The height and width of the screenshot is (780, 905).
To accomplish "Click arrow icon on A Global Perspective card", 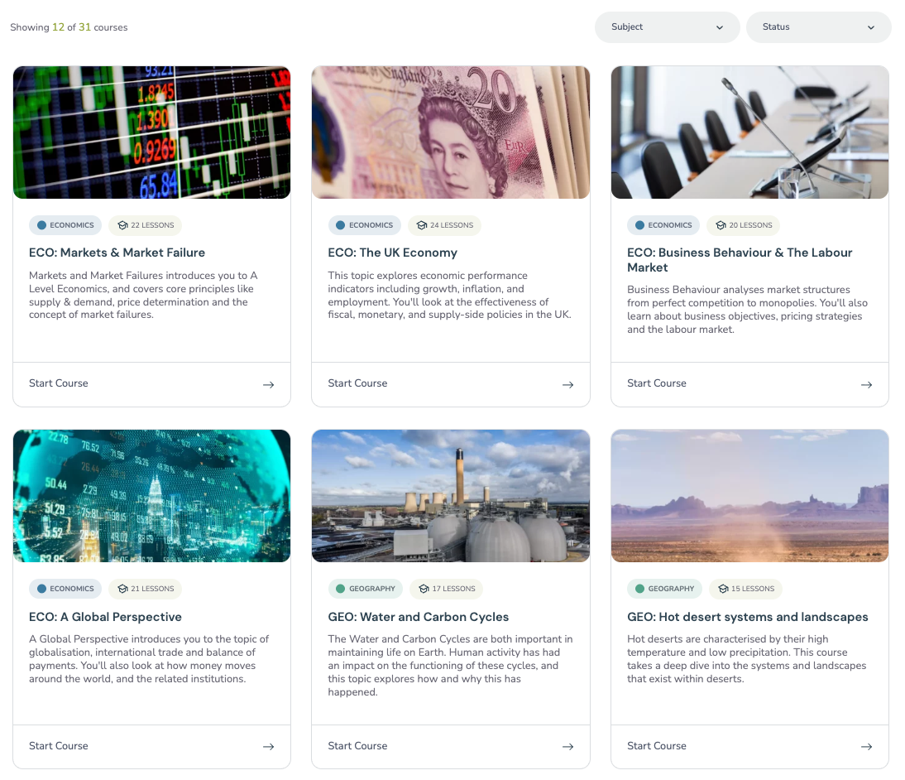I will click(268, 747).
